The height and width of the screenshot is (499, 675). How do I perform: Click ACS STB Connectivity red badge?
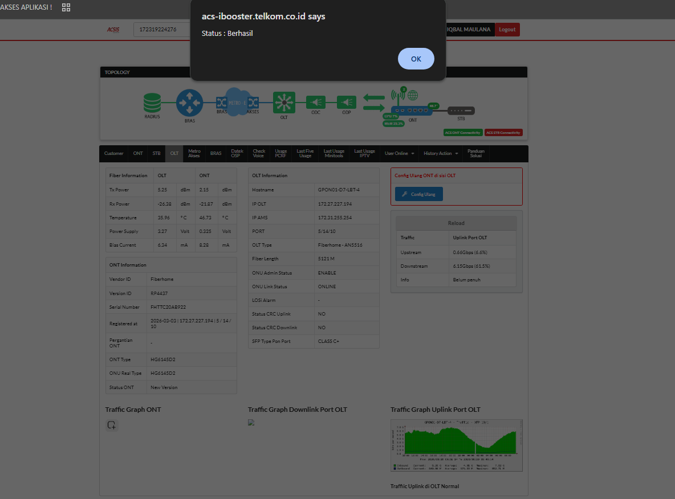(503, 133)
